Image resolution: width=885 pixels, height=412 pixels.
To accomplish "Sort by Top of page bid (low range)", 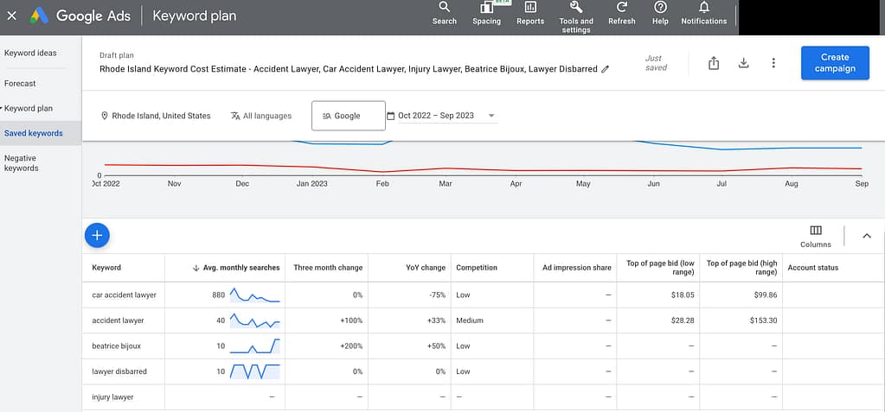I will [660, 268].
